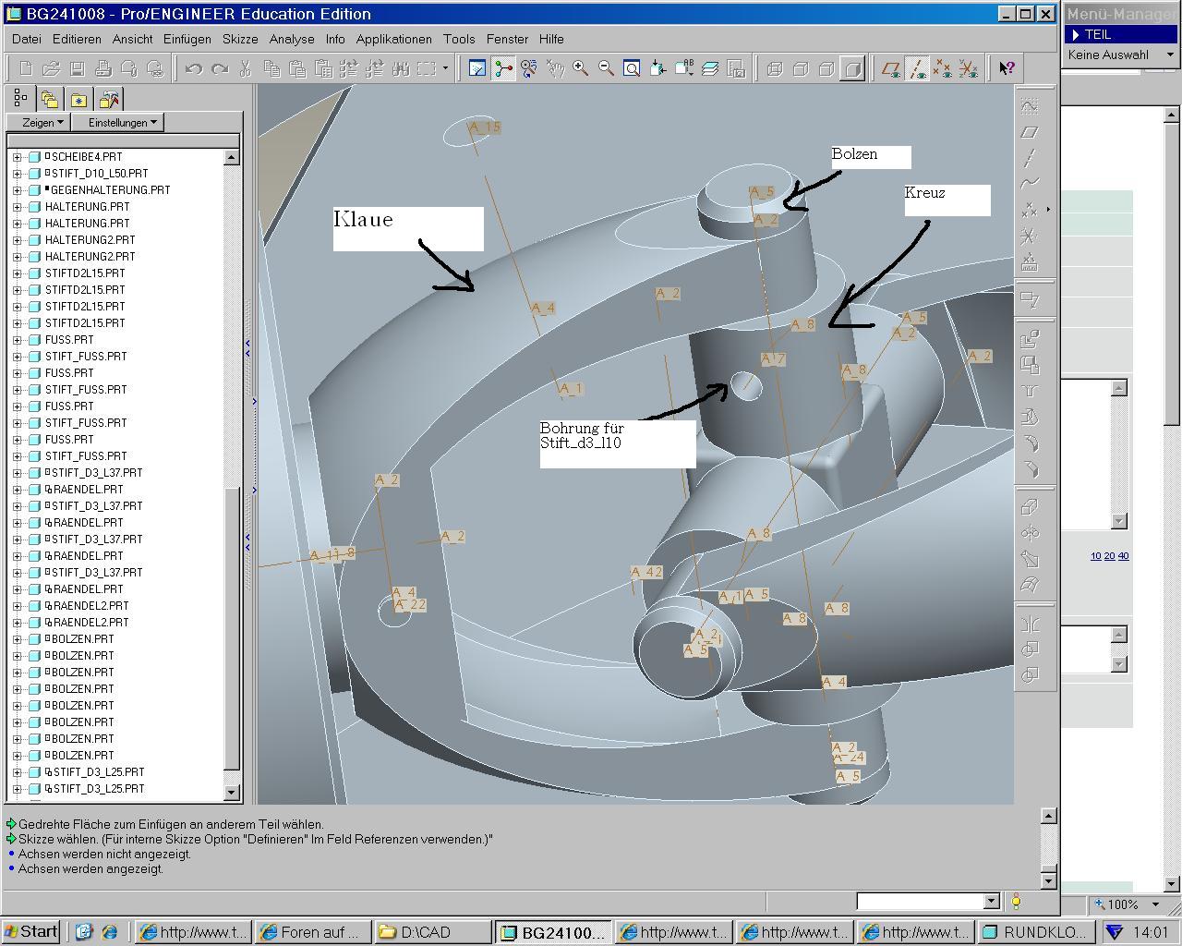Click the context help pointer icon
This screenshot has width=1182, height=946.
coord(1007,68)
